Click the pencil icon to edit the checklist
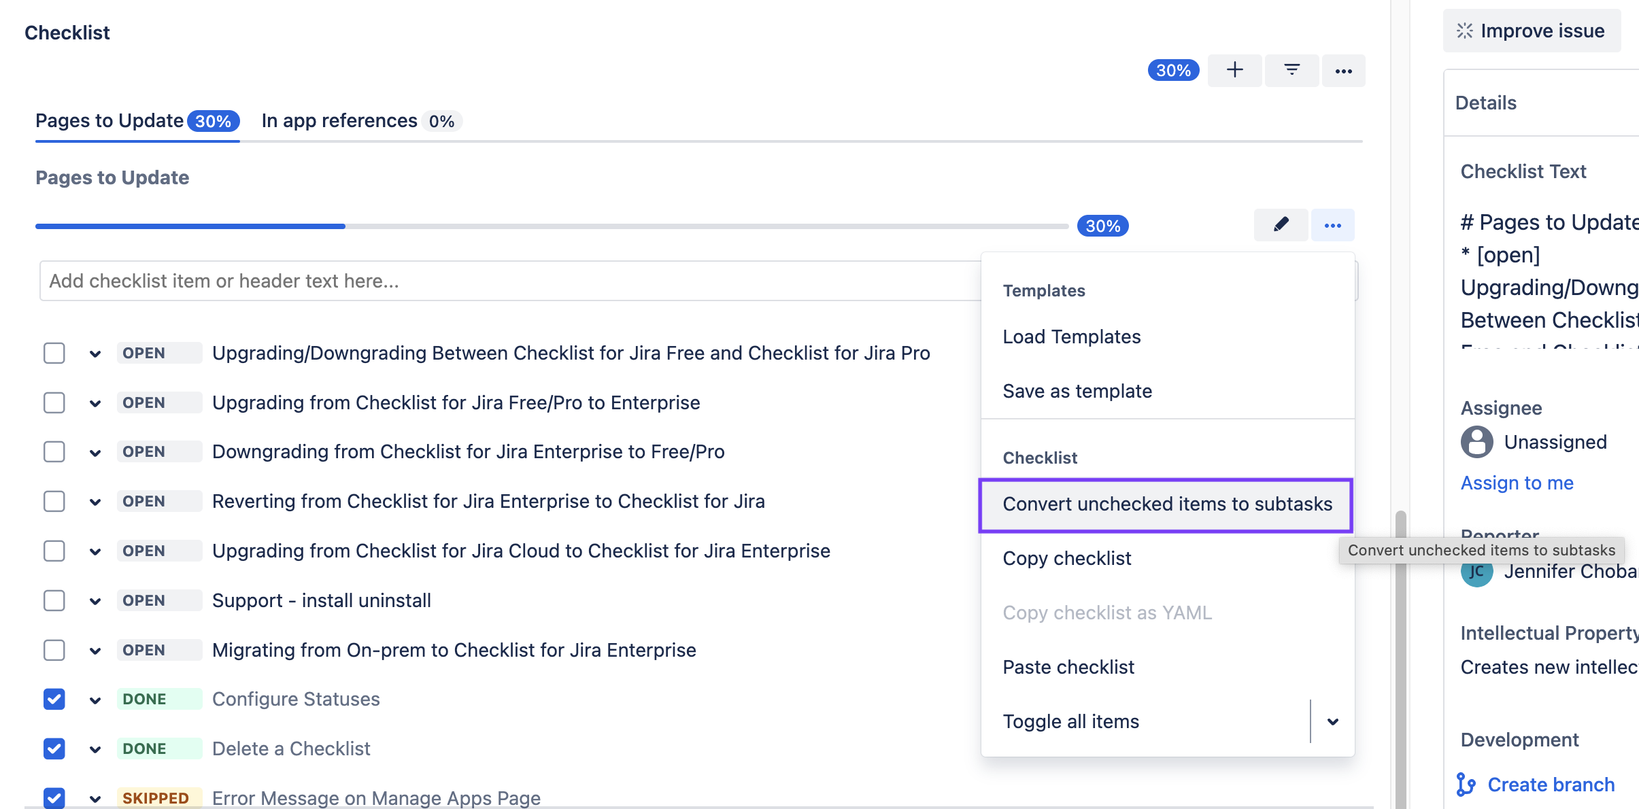1639x809 pixels. [x=1281, y=224]
